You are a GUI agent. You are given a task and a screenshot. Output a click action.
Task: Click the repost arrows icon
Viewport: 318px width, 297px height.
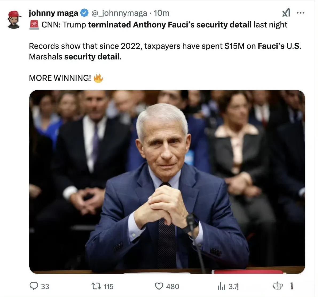click(x=96, y=286)
